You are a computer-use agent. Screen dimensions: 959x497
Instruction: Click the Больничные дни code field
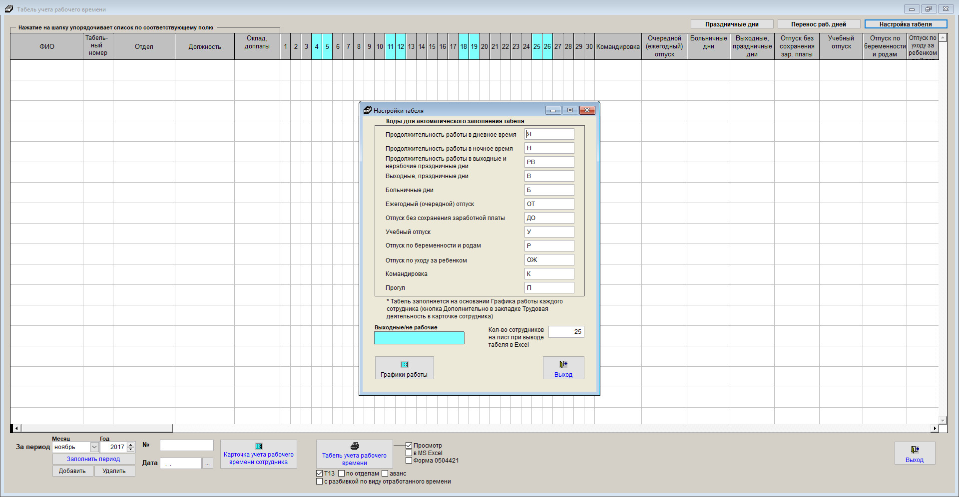click(549, 190)
